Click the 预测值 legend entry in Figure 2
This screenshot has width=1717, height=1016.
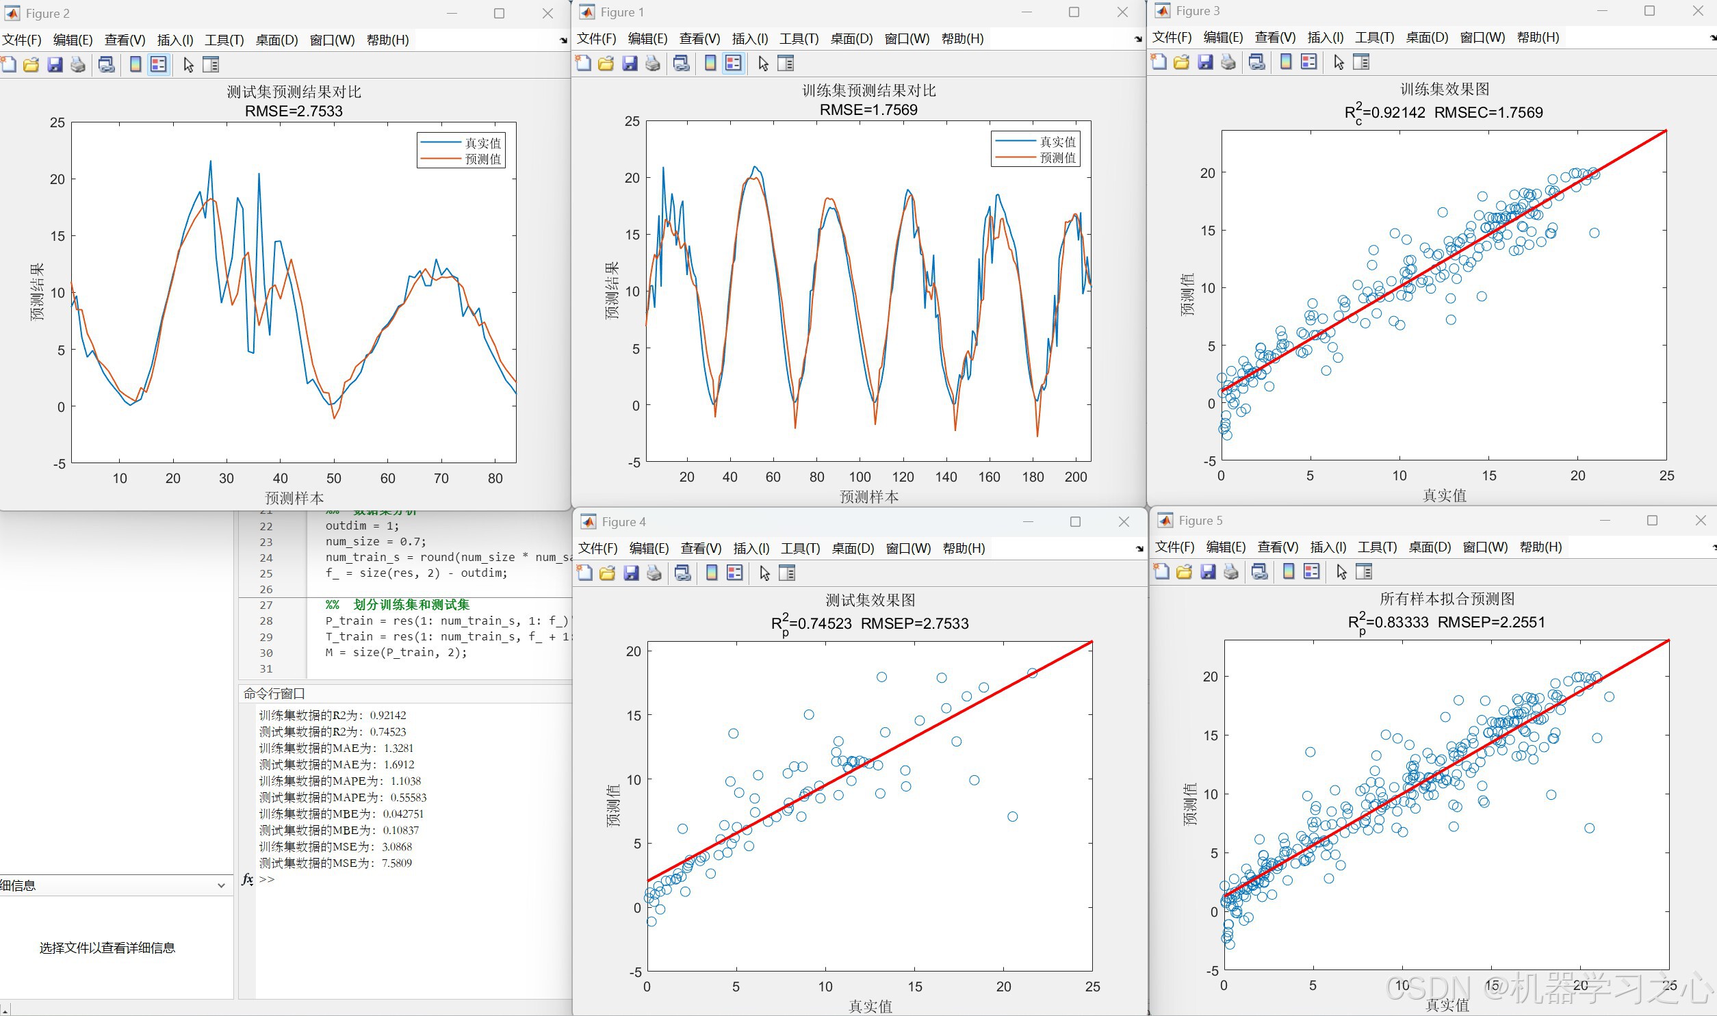click(x=482, y=159)
